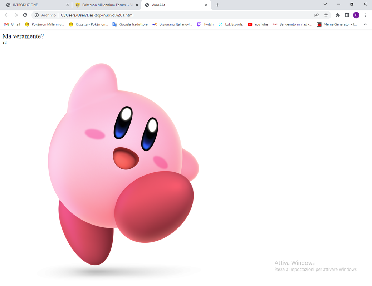Open the YouTube bookmark

pos(258,24)
